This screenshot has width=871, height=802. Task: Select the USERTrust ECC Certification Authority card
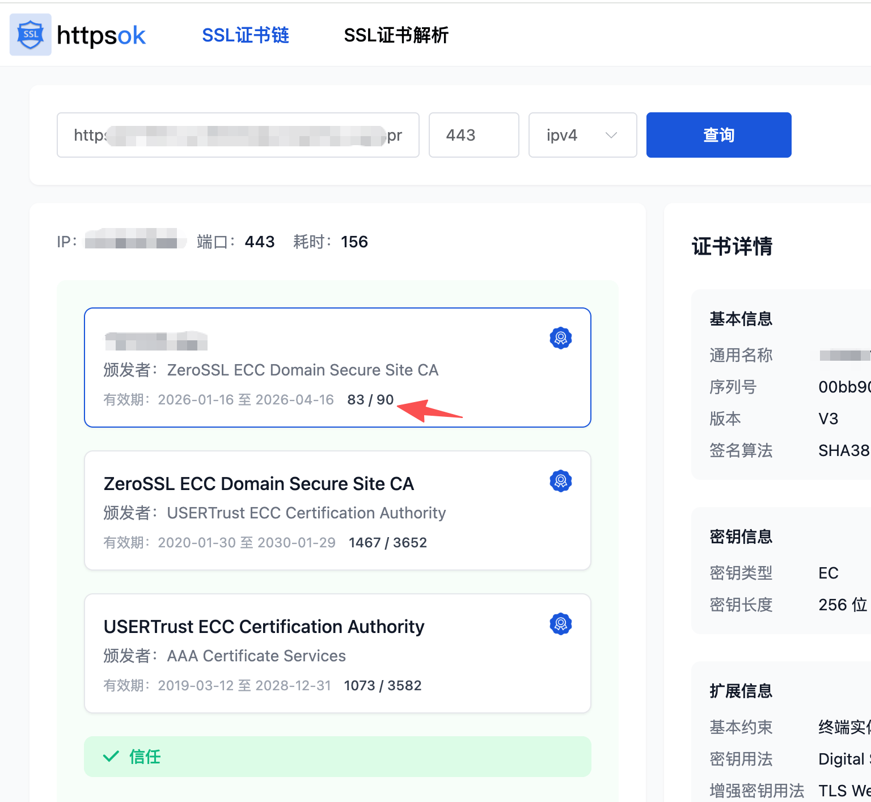[337, 653]
